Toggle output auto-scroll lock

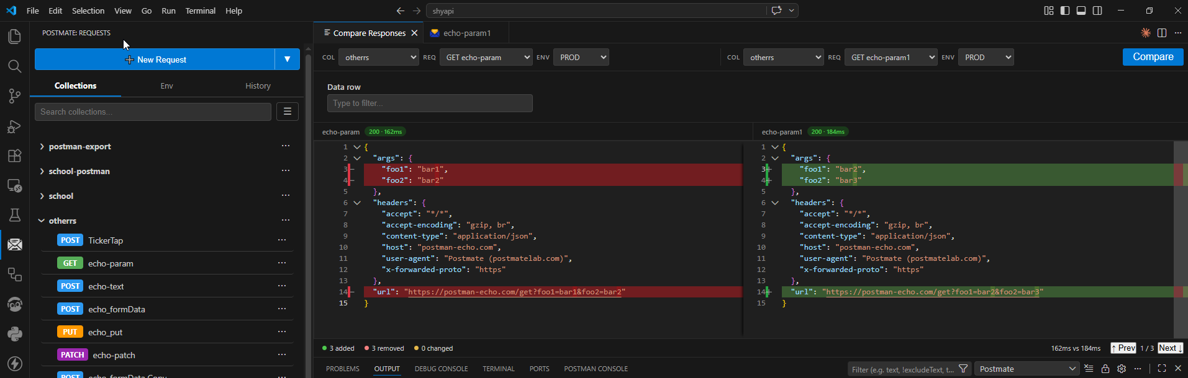(x=1105, y=369)
